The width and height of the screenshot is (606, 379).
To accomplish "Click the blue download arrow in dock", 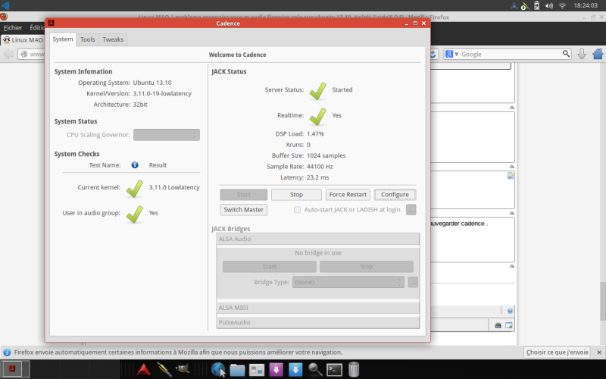I will coord(295,370).
